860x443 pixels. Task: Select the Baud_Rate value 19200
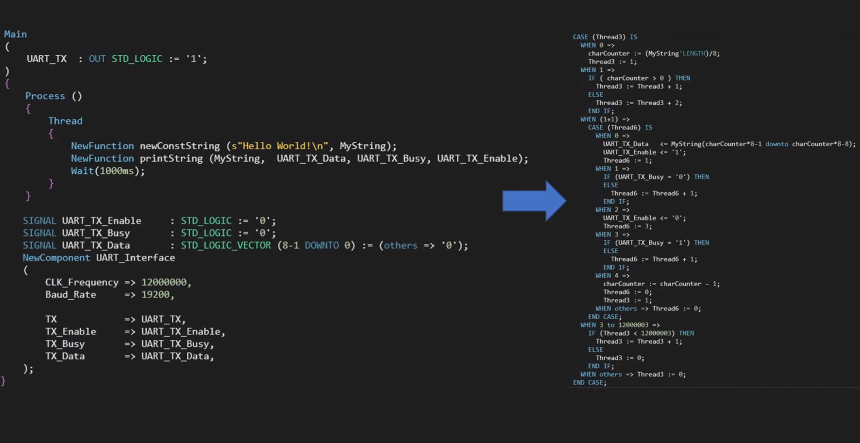pos(155,295)
